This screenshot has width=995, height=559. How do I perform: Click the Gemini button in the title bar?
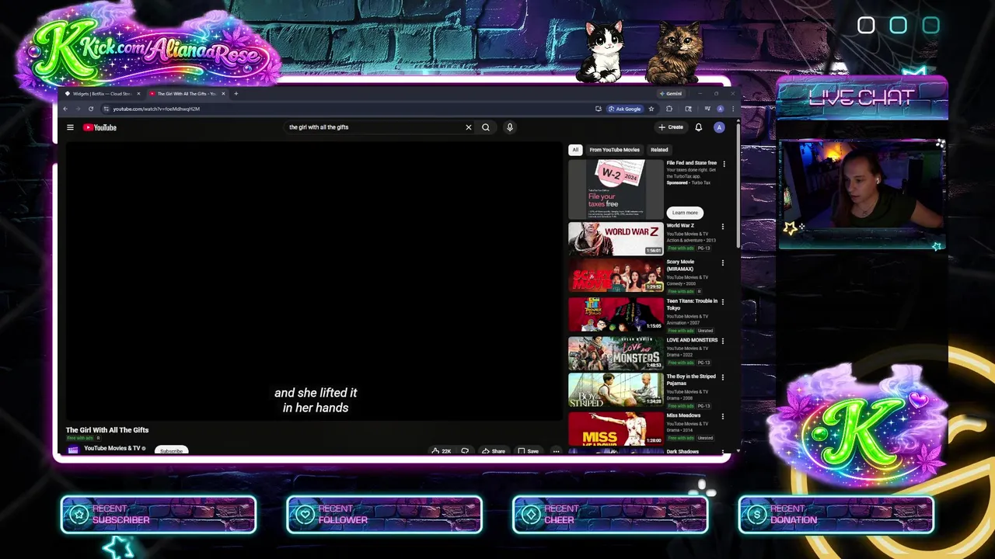(x=671, y=93)
